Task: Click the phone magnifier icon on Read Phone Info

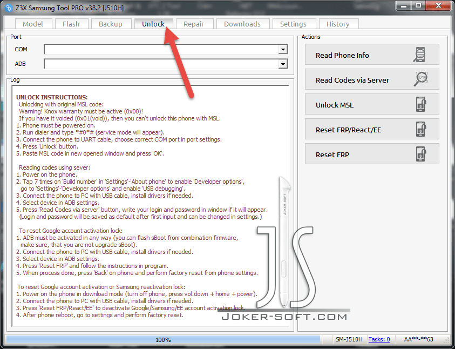Action: [420, 55]
